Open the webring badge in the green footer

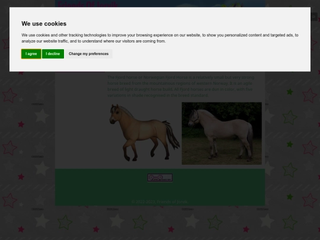tap(160, 178)
